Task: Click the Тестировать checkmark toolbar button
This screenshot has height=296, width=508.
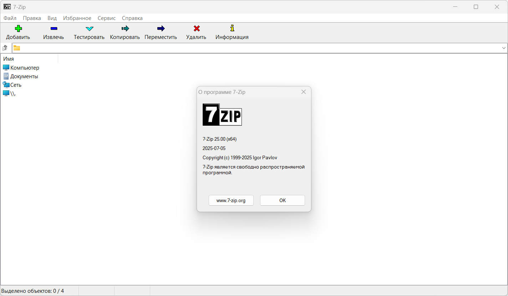Action: click(89, 32)
